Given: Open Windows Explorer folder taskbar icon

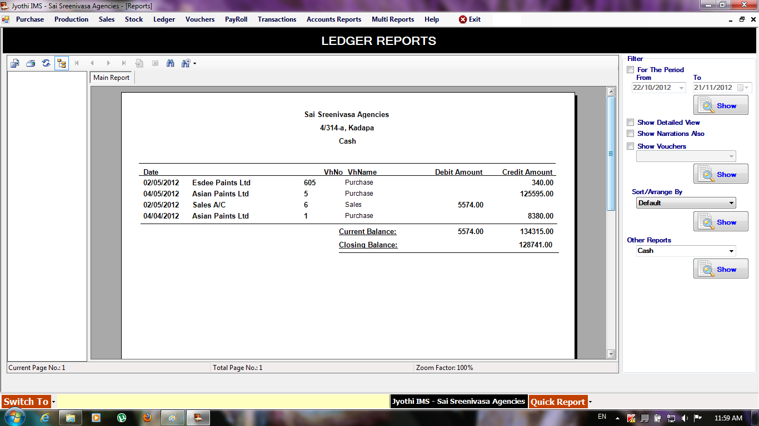Looking at the screenshot, I should coord(71,418).
